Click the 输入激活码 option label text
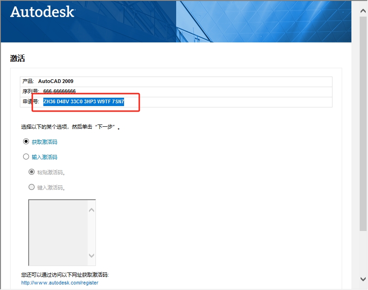 44,157
